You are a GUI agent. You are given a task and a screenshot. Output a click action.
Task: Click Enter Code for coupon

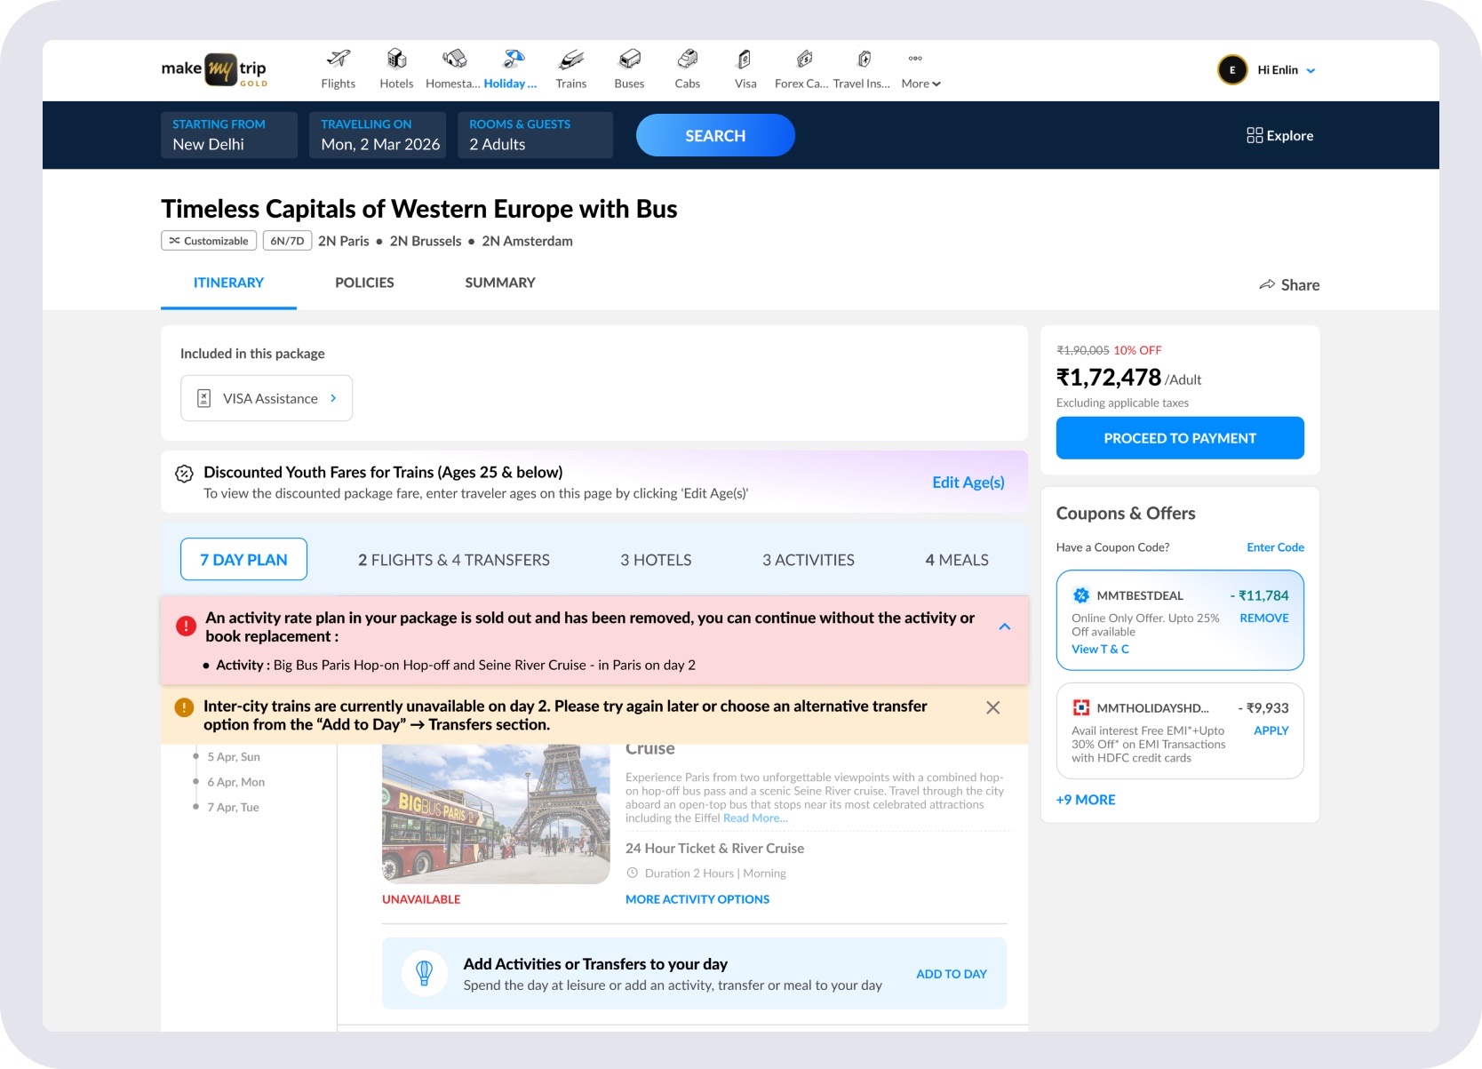pos(1276,547)
